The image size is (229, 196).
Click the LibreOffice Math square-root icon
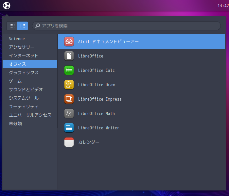click(x=69, y=113)
